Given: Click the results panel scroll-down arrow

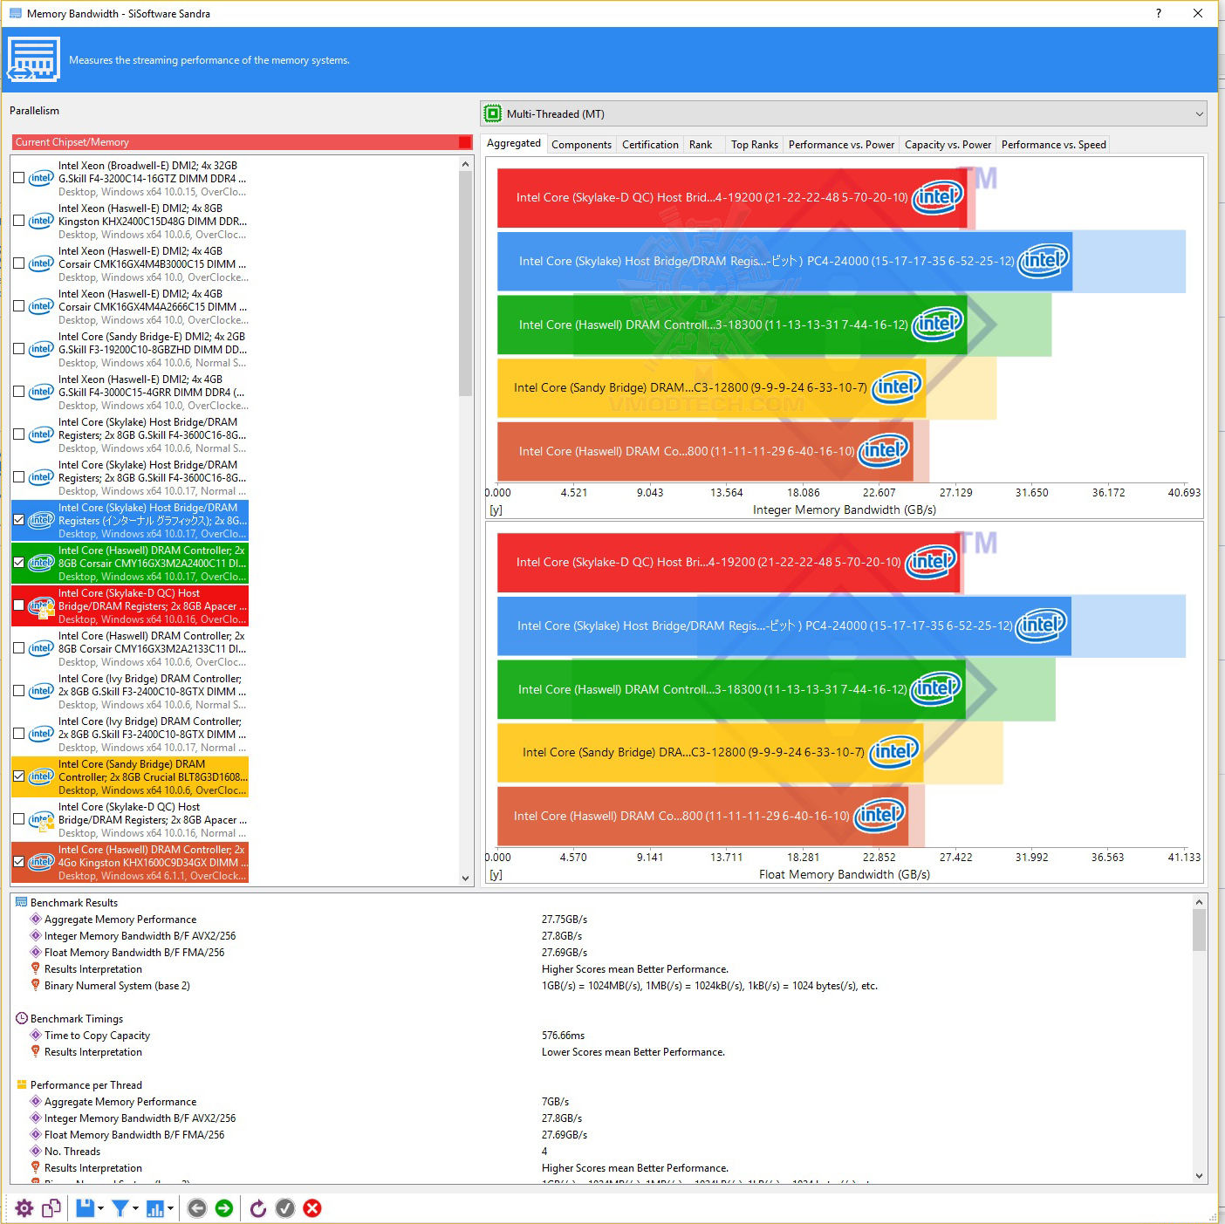Looking at the screenshot, I should tap(1200, 1176).
